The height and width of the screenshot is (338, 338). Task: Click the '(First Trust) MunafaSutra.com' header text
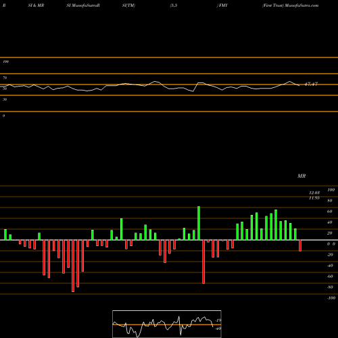(290, 5)
